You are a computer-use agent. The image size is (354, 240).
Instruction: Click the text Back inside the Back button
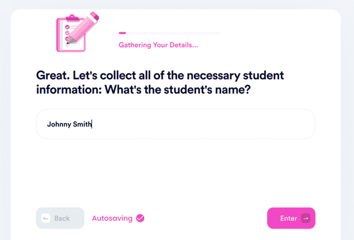coord(62,218)
